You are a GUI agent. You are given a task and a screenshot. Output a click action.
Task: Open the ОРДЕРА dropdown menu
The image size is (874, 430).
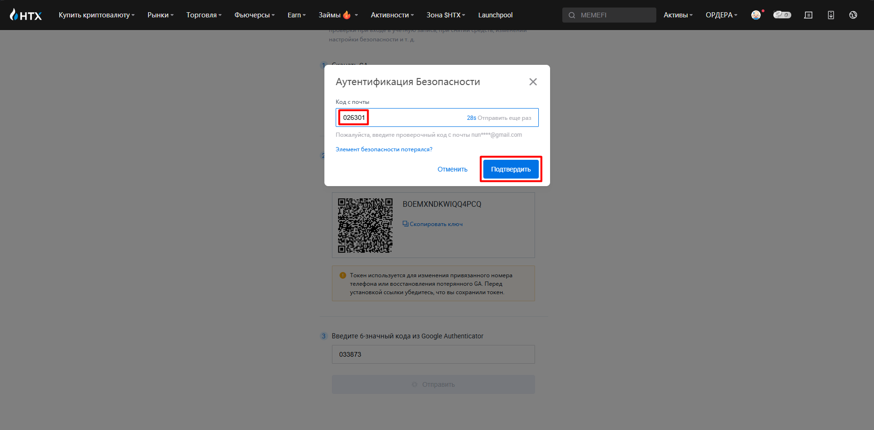(721, 15)
